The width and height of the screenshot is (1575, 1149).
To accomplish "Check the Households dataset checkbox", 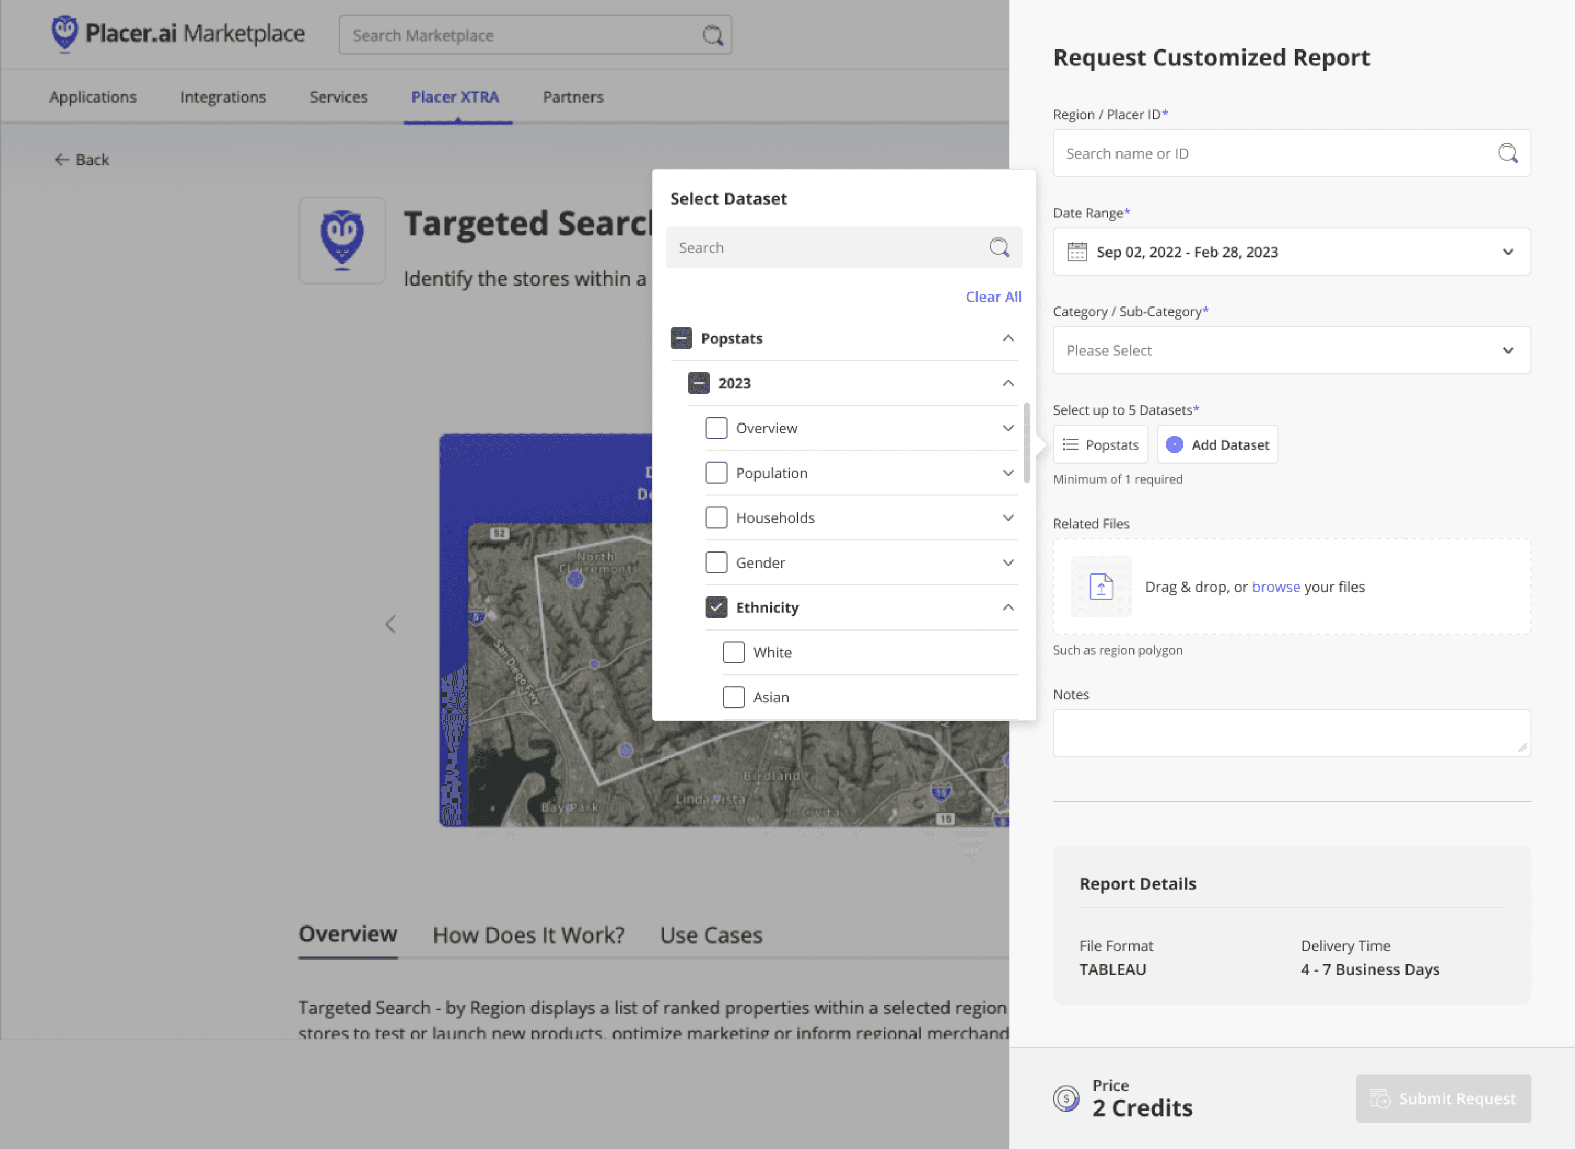I will (716, 517).
